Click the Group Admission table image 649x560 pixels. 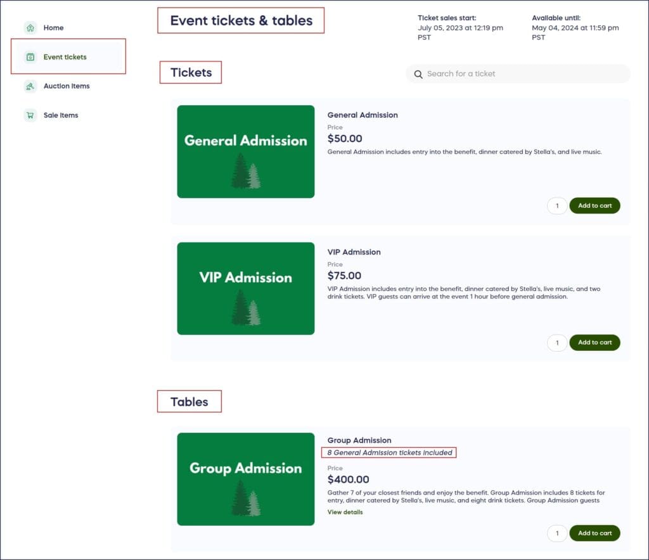(x=246, y=479)
